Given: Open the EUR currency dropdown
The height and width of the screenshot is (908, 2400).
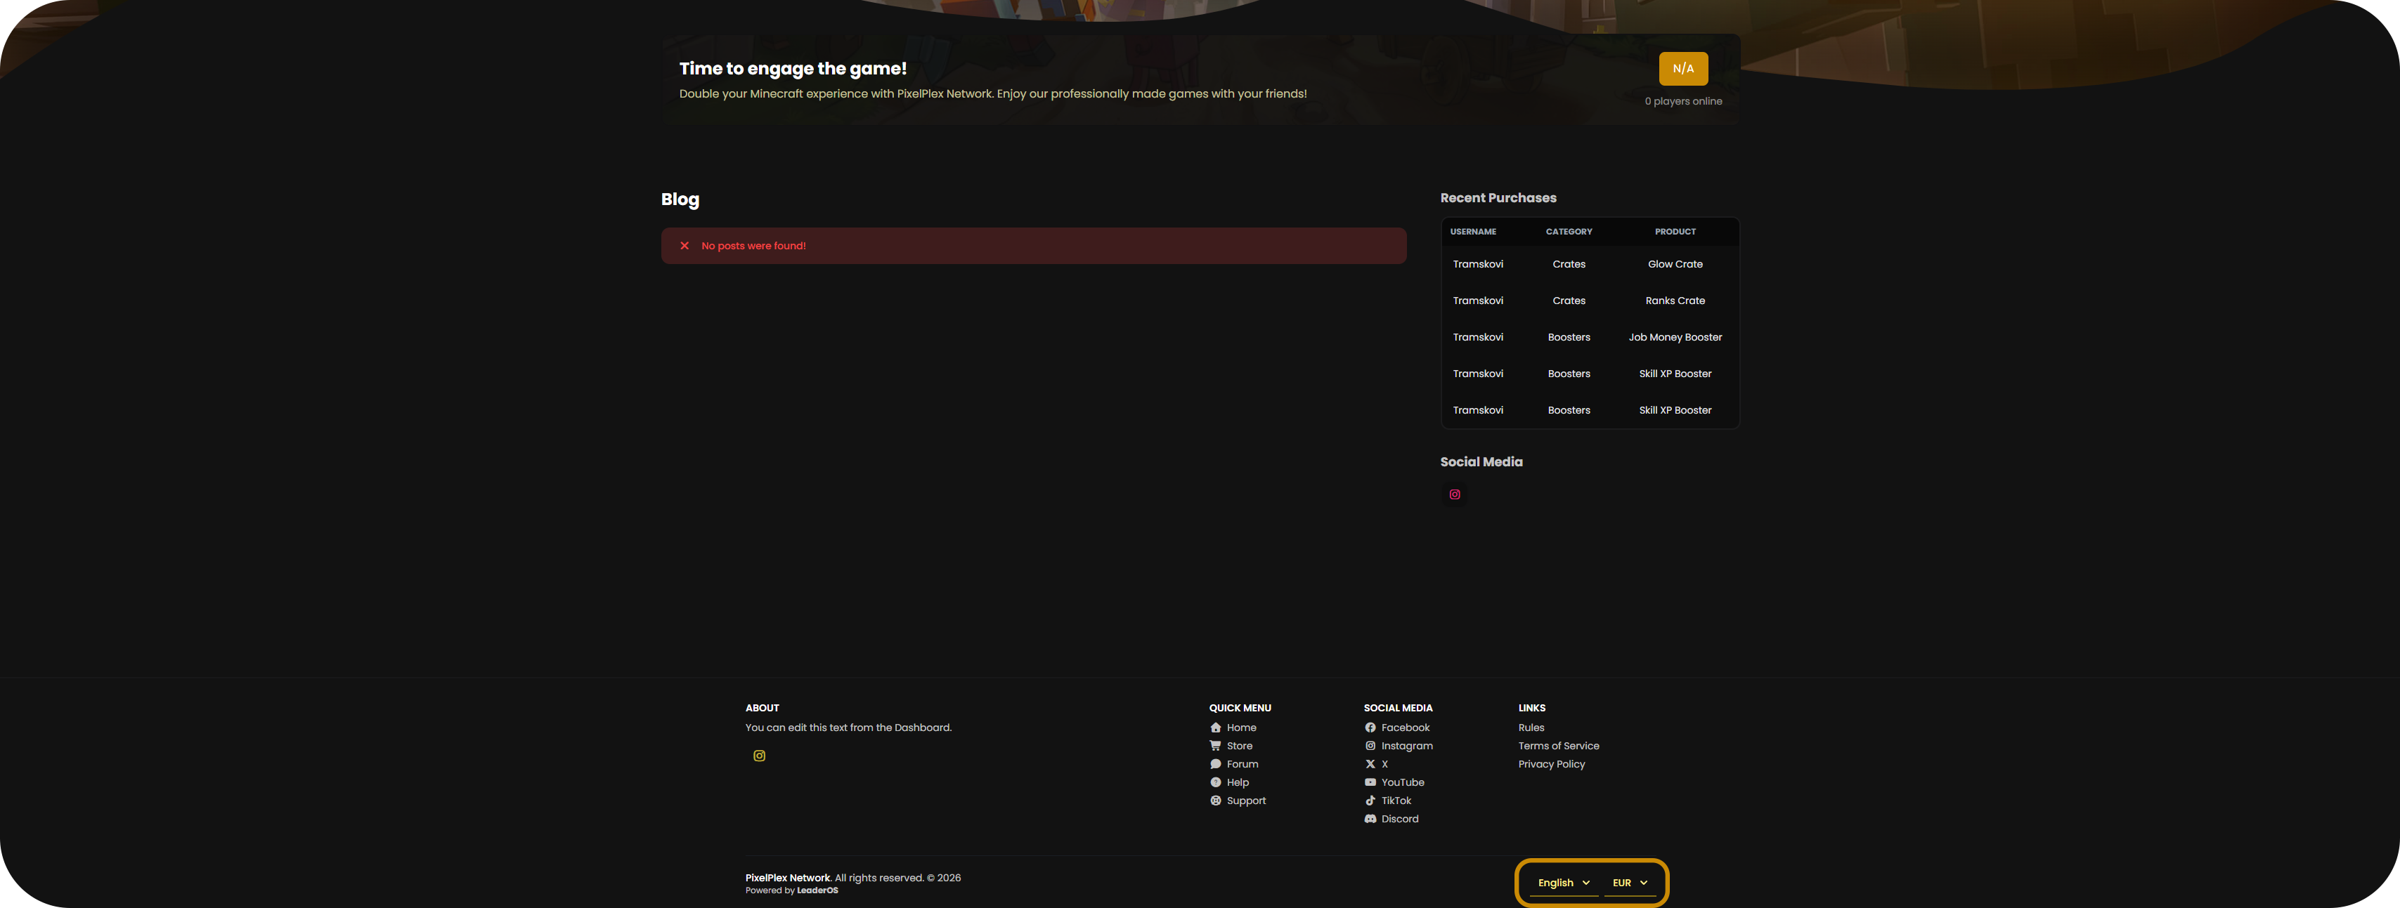Looking at the screenshot, I should pos(1630,883).
